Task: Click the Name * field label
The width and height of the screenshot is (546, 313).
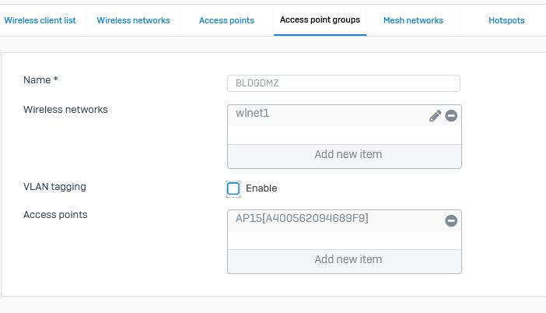Action: [40, 80]
